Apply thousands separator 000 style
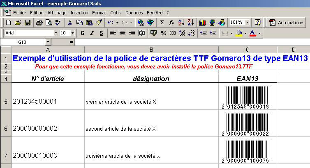This screenshot has width=310, height=168. [x=173, y=33]
